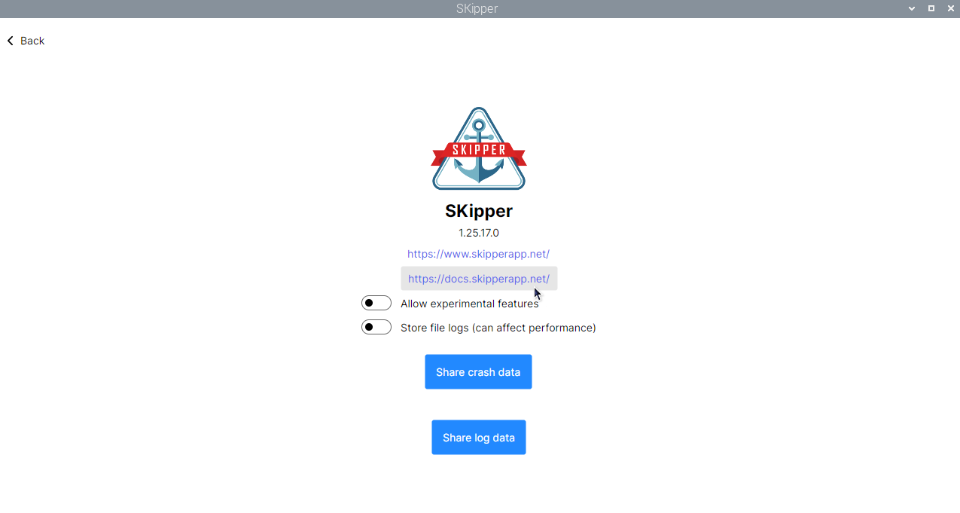Open the docs.skipperapp.net documentation link
This screenshot has width=960, height=513.
(479, 279)
